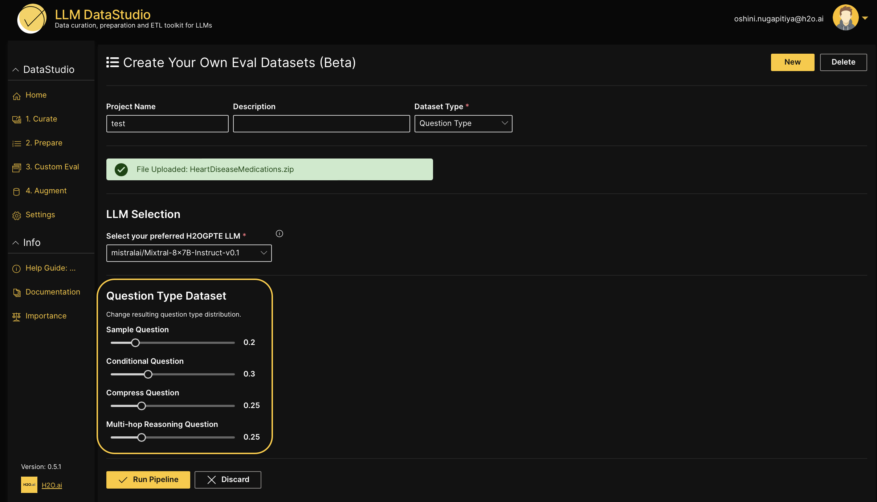The height and width of the screenshot is (502, 877).
Task: Click the Conditional Question slider handle
Action: (x=148, y=374)
